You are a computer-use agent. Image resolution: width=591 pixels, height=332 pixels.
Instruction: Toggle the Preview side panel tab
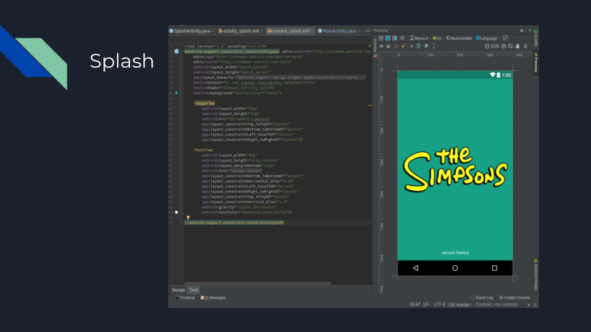pyautogui.click(x=536, y=62)
